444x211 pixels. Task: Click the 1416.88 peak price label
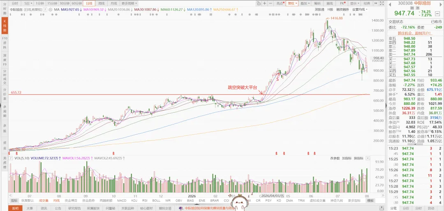coord(336,18)
